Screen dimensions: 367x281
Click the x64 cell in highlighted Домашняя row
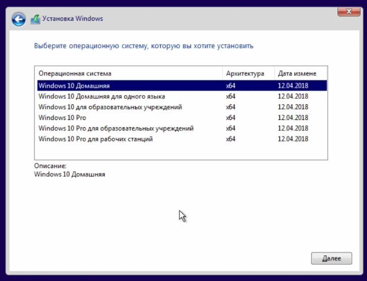(x=231, y=86)
